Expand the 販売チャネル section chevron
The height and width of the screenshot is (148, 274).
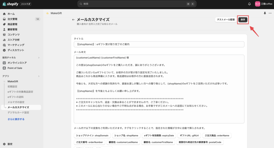(39, 58)
